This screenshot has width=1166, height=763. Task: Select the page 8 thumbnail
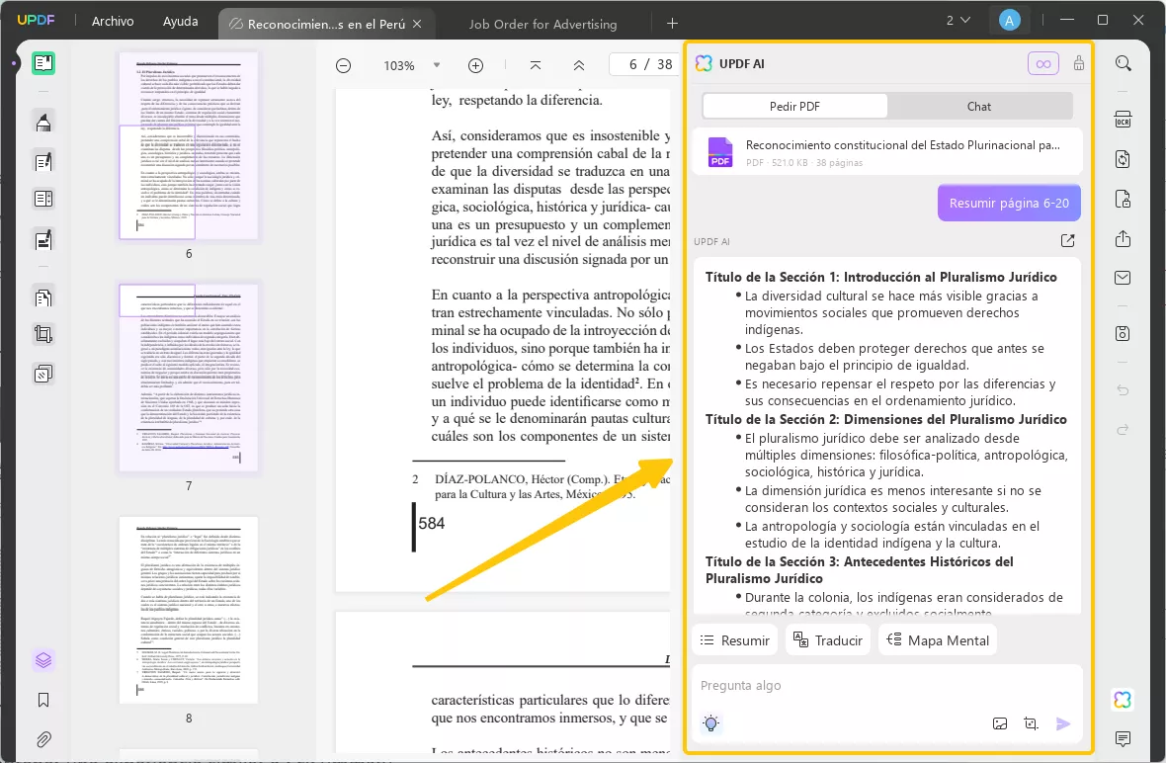tap(189, 610)
